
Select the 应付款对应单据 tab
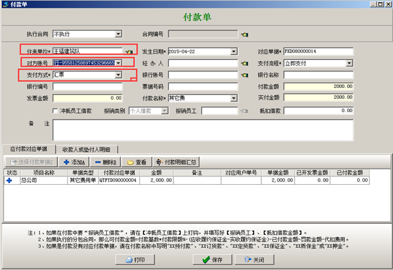pyautogui.click(x=28, y=149)
